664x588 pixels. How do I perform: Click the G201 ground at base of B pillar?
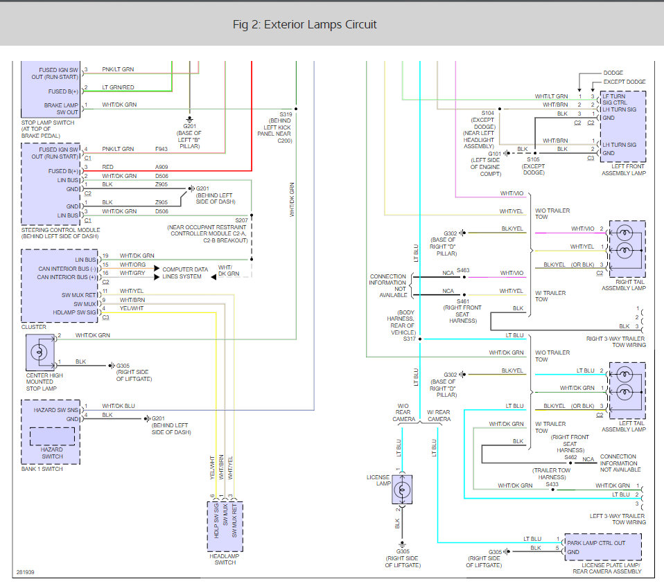[x=190, y=120]
